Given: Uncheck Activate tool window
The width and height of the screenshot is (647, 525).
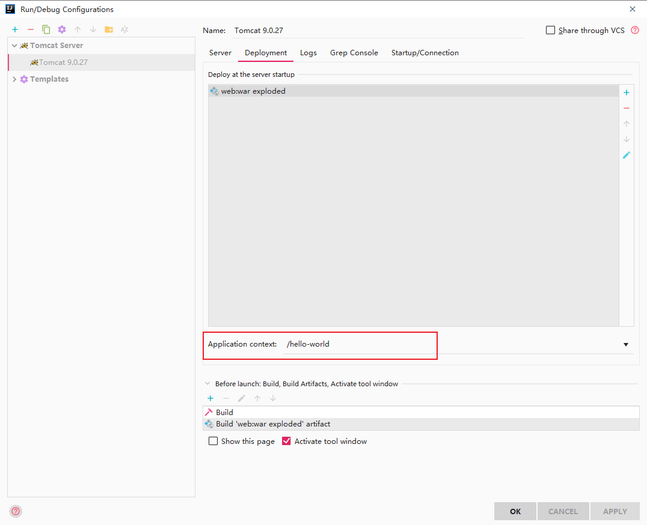Looking at the screenshot, I should tap(286, 442).
